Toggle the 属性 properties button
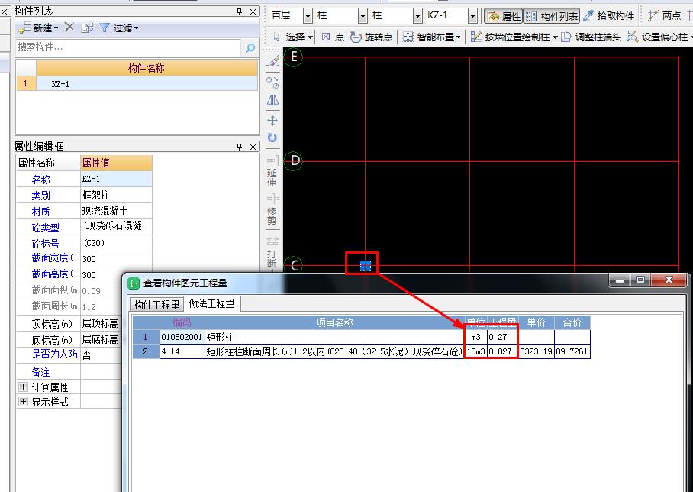 504,16
